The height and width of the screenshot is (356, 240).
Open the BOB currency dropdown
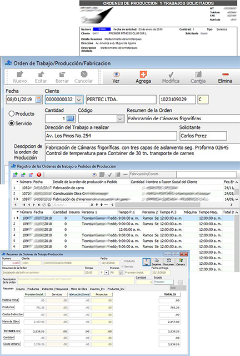pyautogui.click(x=184, y=288)
